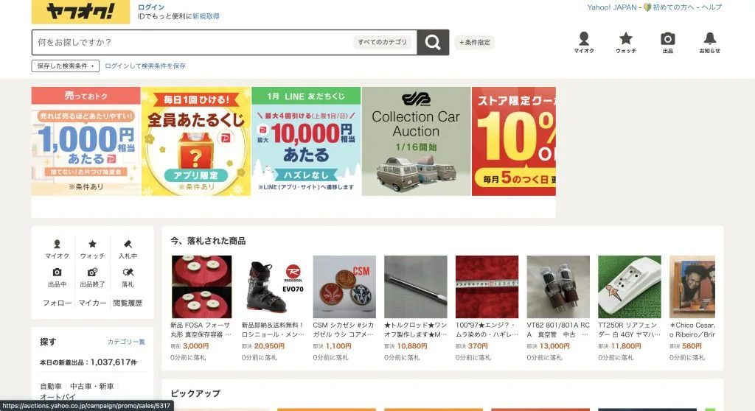Expand the すべてのカテゴリ category dropdown
Image resolution: width=755 pixels, height=411 pixels.
(x=383, y=42)
